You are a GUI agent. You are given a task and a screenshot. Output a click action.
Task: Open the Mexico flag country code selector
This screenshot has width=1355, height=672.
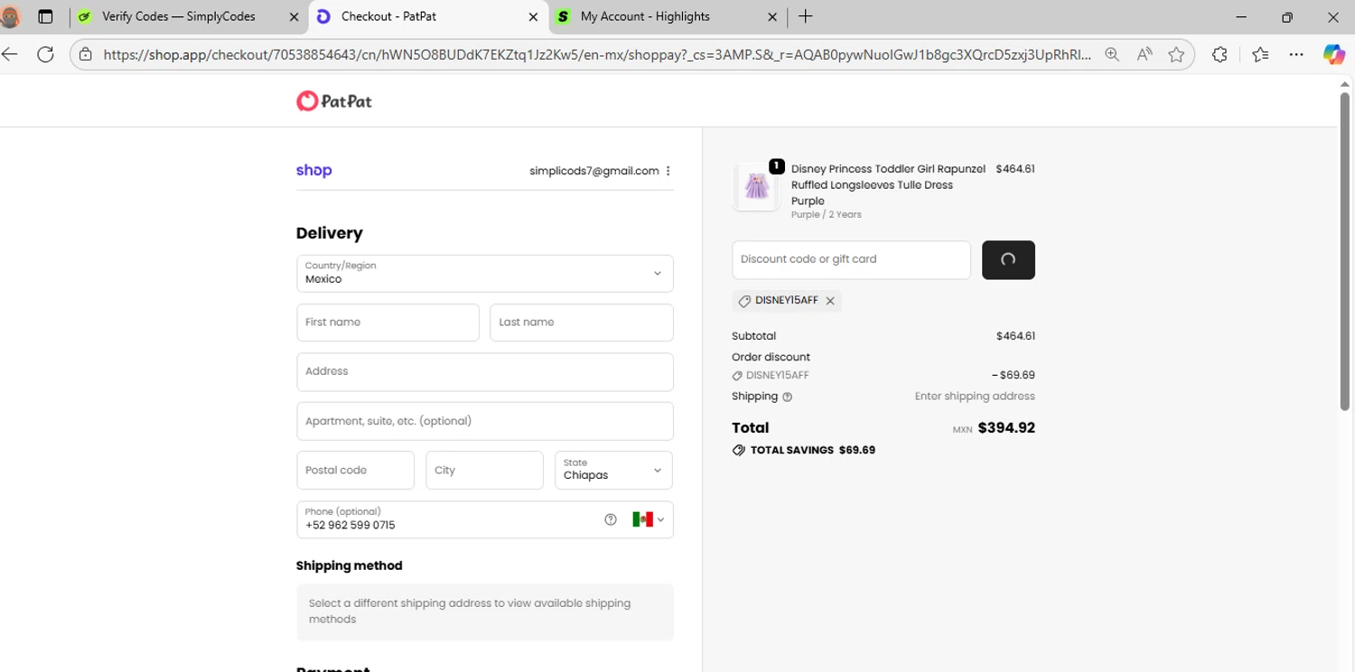649,519
